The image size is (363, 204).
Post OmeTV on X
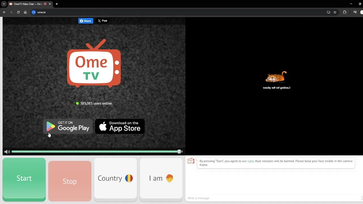tap(102, 21)
